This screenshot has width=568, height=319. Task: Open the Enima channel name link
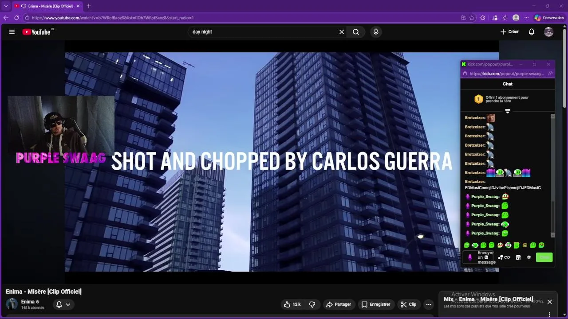[x=28, y=302]
